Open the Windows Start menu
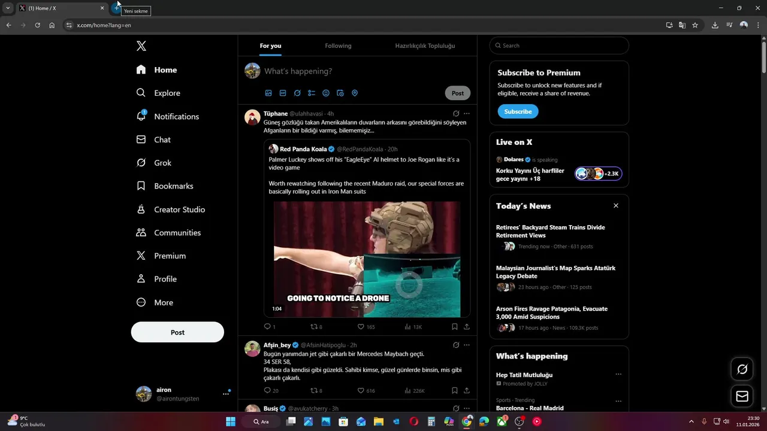This screenshot has width=767, height=431. 231,421
